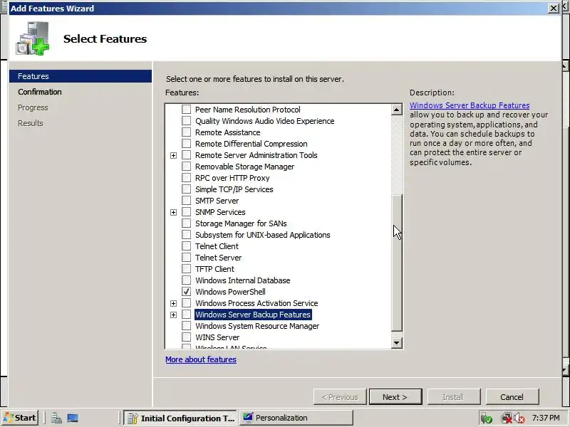Switch to Initial Configuration Tasks taskbar window
570x427 pixels.
click(x=180, y=418)
